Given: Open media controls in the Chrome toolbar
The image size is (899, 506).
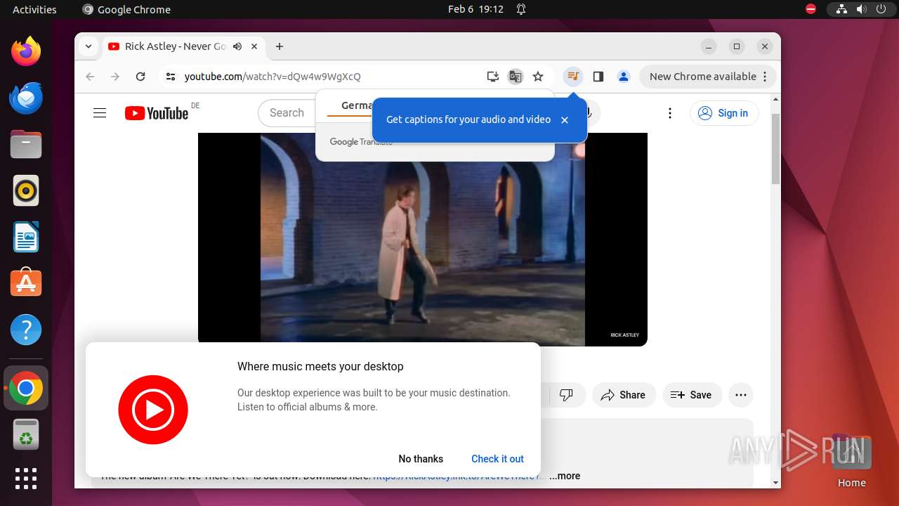Looking at the screenshot, I should (573, 77).
